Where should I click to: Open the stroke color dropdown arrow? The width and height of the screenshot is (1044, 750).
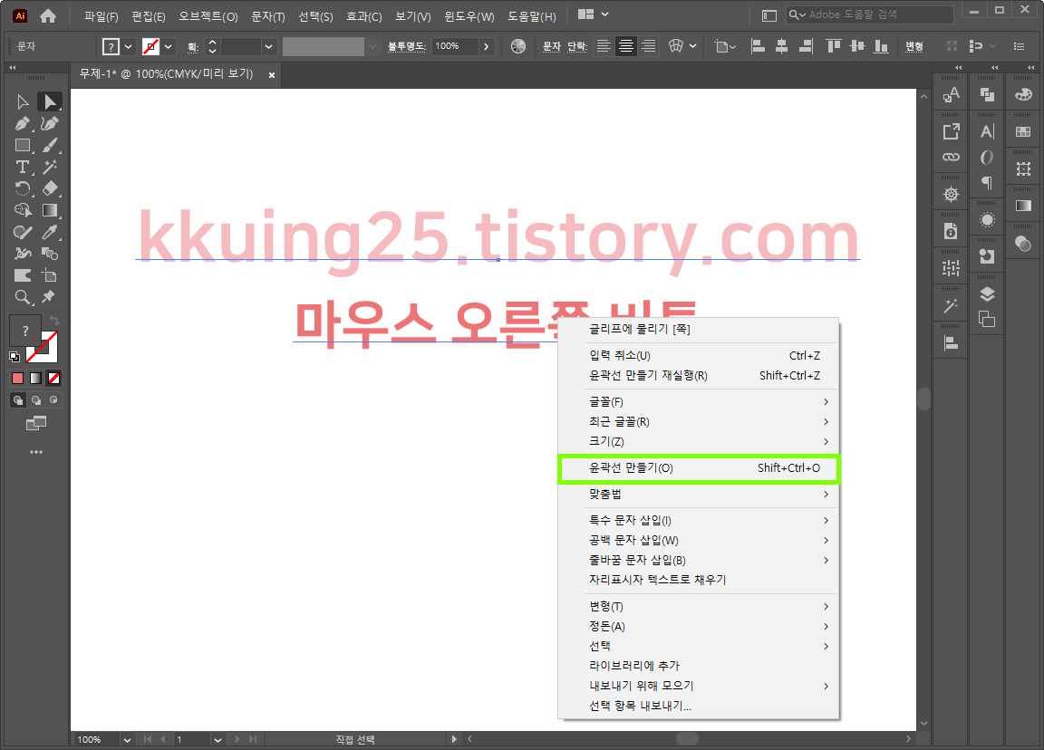point(169,46)
